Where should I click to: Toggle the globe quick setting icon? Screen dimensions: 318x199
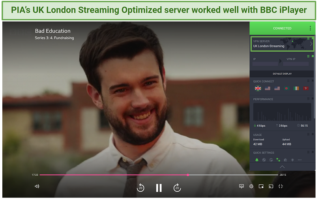click(x=271, y=160)
